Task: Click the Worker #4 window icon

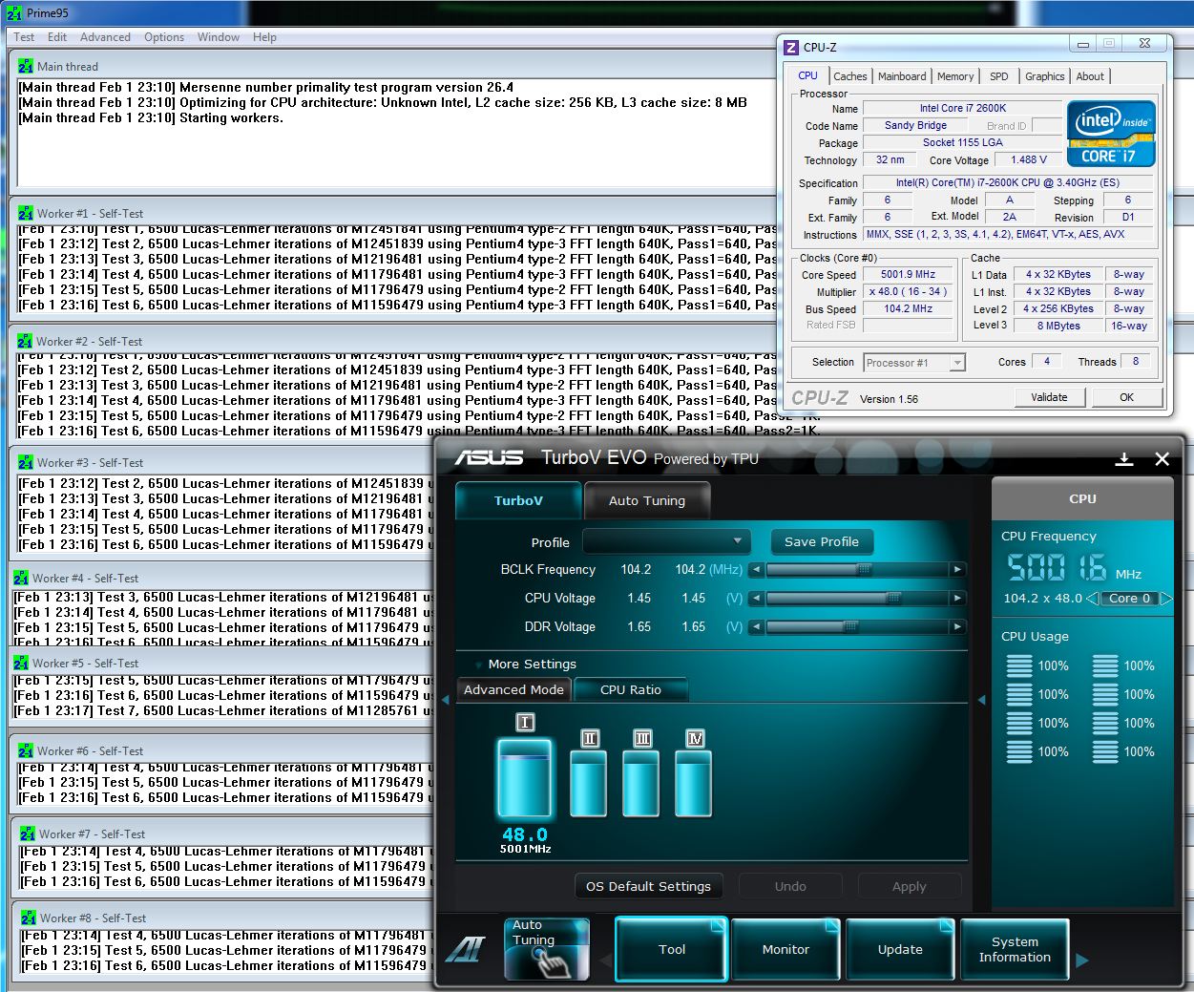Action: [21, 578]
